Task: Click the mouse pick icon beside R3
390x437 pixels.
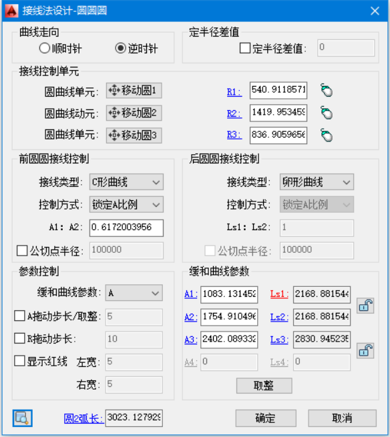Action: 327,135
